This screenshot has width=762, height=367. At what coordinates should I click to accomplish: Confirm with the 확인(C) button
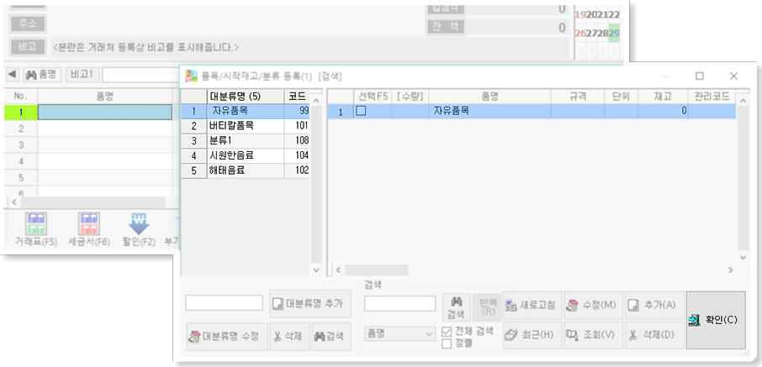tap(715, 320)
